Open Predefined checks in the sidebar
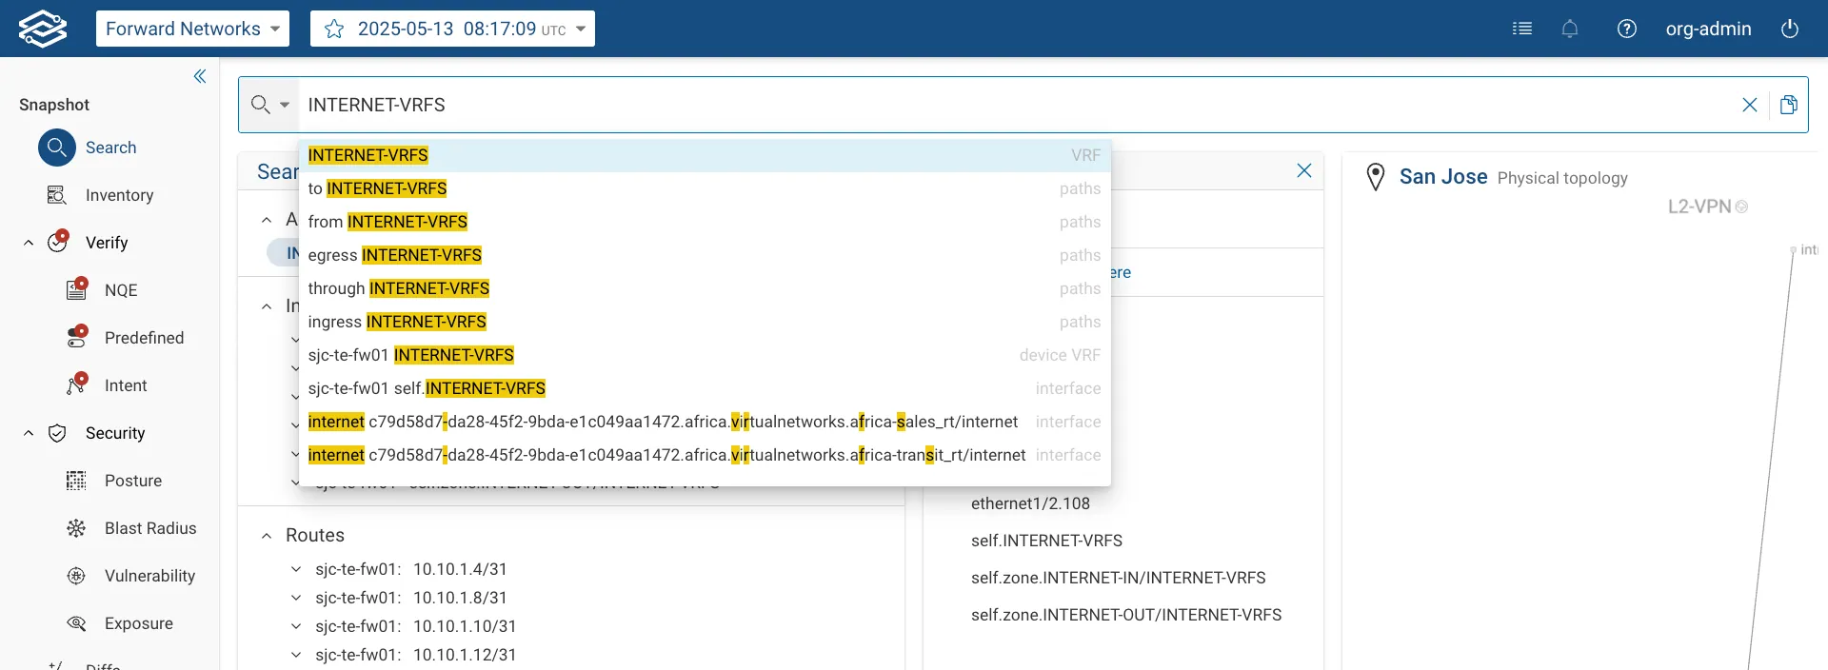This screenshot has width=1828, height=670. point(144,338)
